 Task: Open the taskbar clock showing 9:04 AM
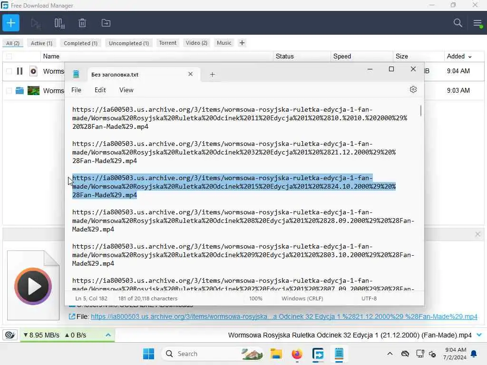(455, 354)
